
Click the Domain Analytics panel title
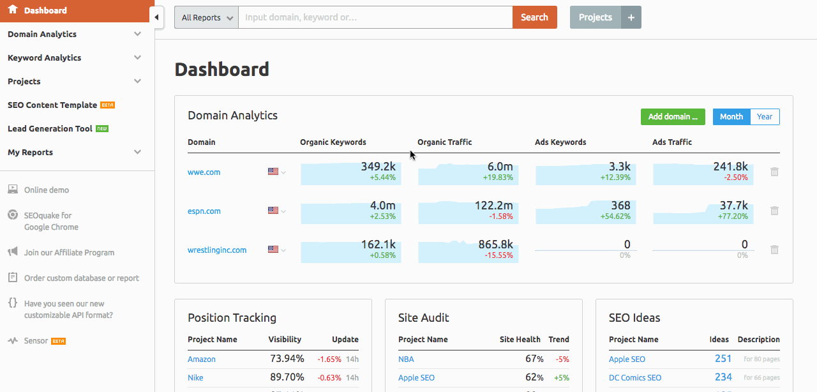(x=232, y=116)
